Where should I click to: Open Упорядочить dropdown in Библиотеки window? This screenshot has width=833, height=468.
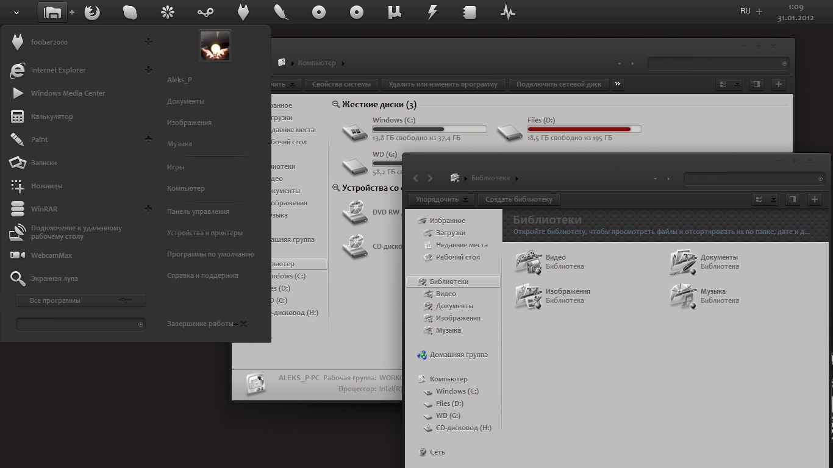(442, 199)
